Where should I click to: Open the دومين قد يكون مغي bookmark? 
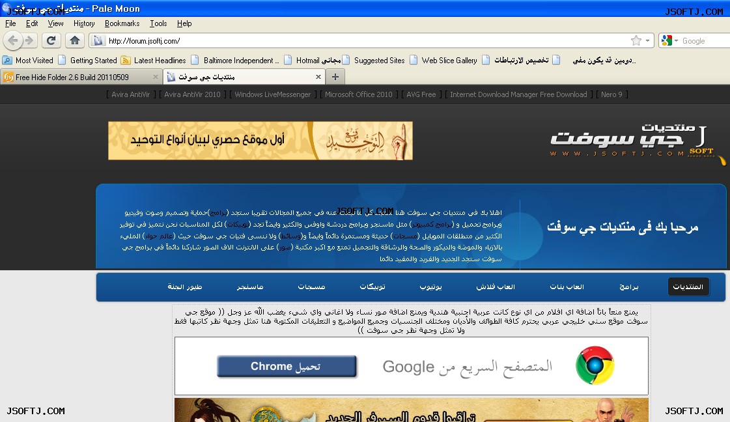pos(595,60)
